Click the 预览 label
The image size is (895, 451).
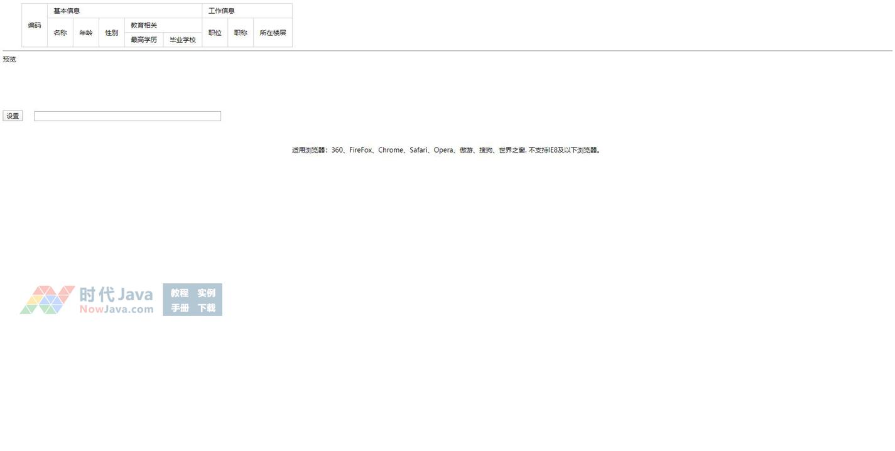click(9, 59)
